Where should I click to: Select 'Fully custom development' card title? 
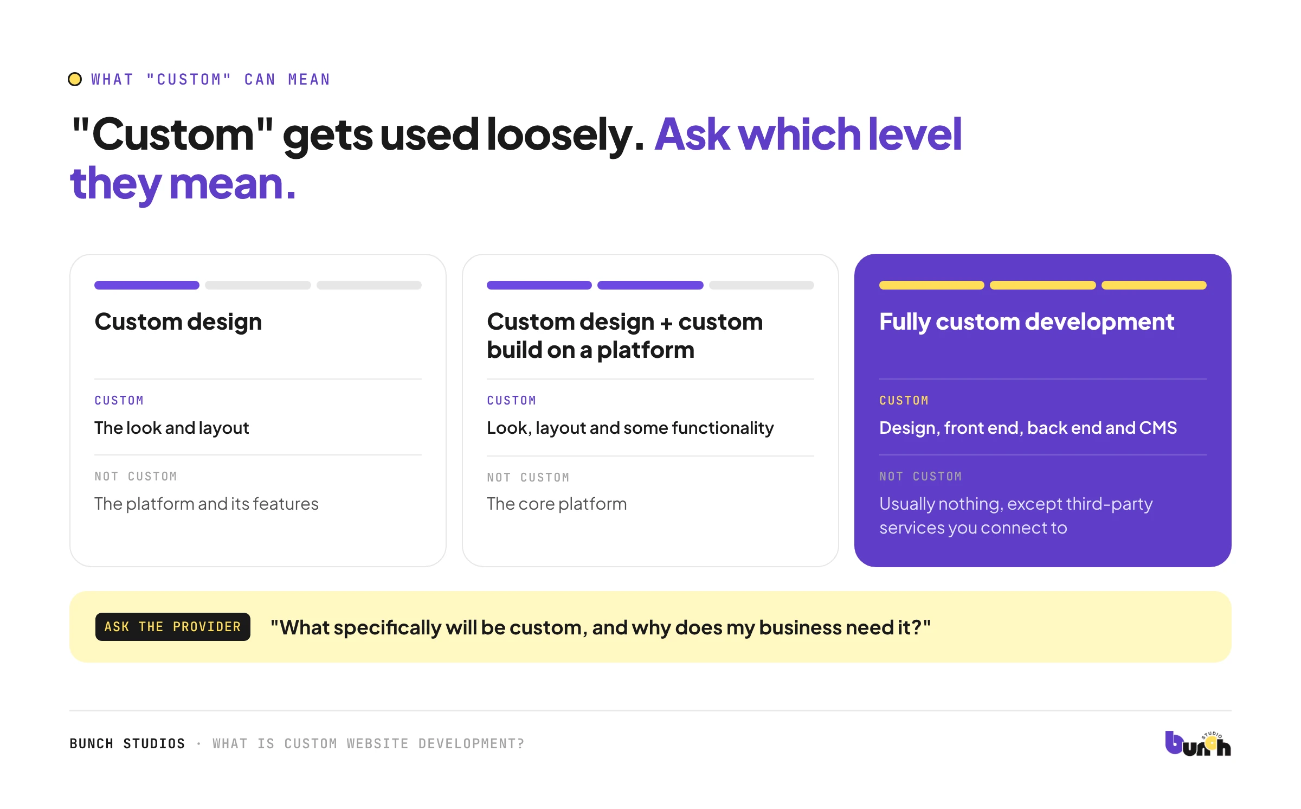point(1027,322)
